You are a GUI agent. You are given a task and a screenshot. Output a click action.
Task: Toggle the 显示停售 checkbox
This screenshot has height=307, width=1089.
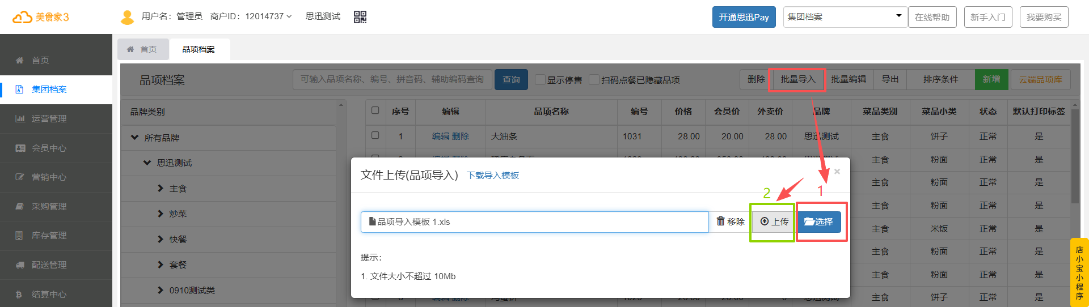pyautogui.click(x=540, y=80)
